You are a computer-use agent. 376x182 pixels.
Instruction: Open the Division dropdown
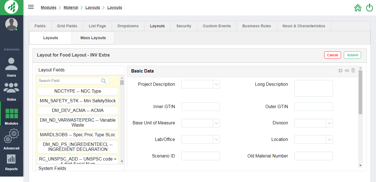pyautogui.click(x=329, y=123)
